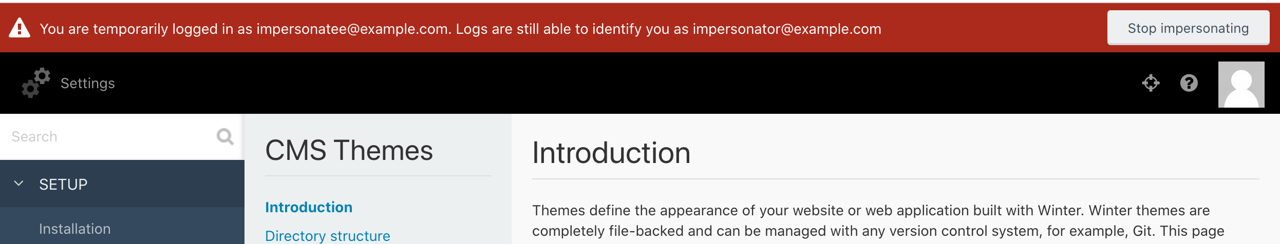The height and width of the screenshot is (244, 1280).
Task: Select the SETUP section header label
Action: (x=64, y=185)
